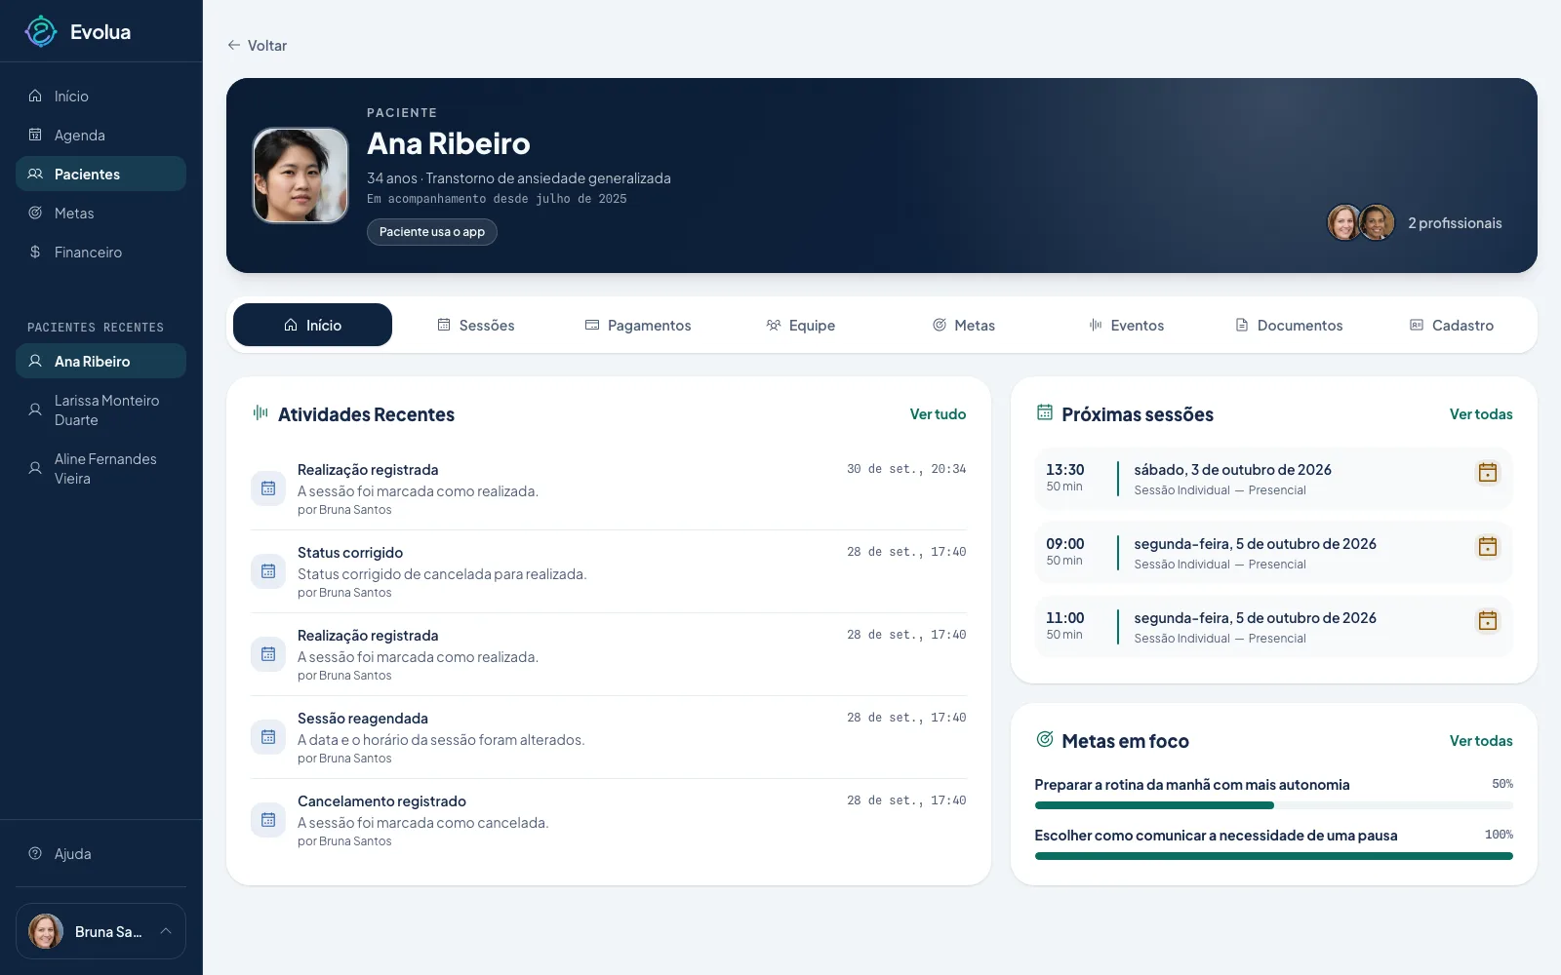This screenshot has height=975, width=1561.
Task: Open the Metas tab in the patient page
Action: [x=964, y=325]
